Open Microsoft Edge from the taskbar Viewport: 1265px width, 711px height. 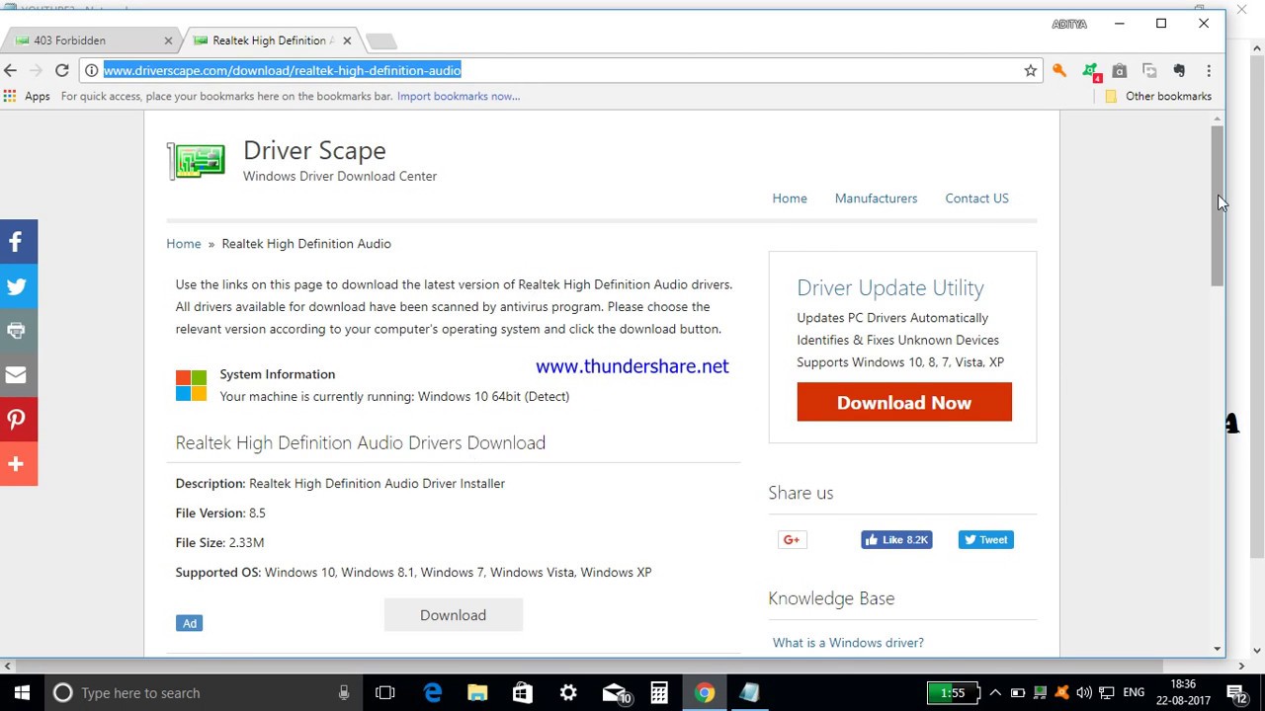[433, 692]
